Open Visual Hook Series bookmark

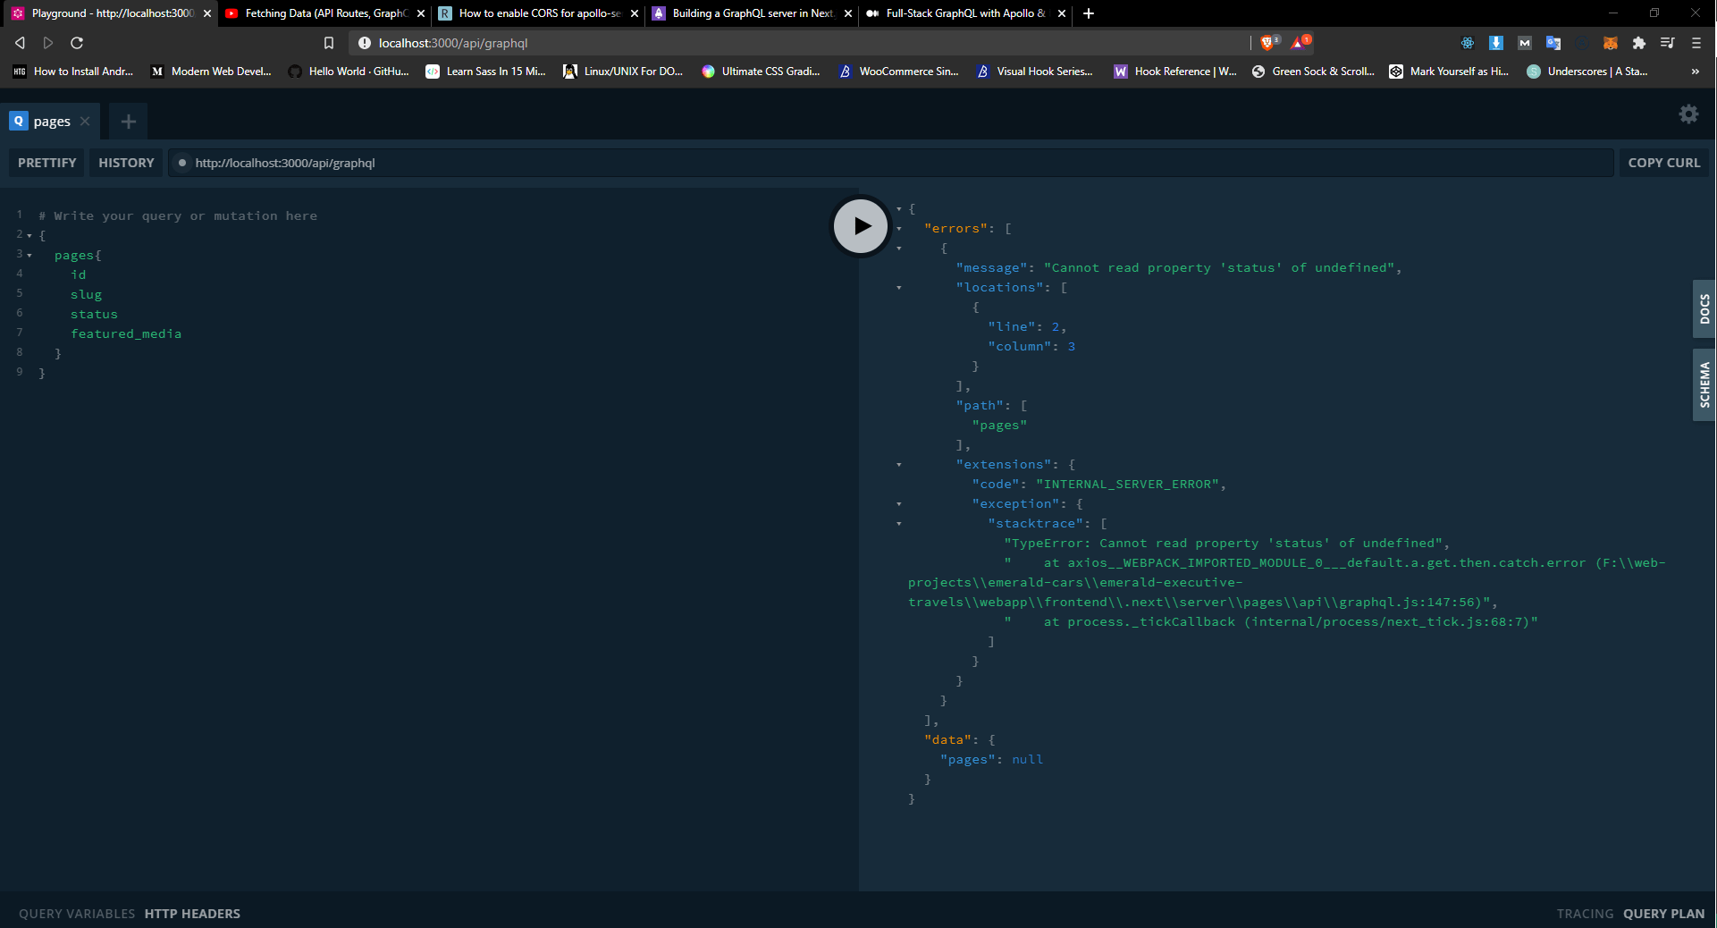(x=1035, y=72)
